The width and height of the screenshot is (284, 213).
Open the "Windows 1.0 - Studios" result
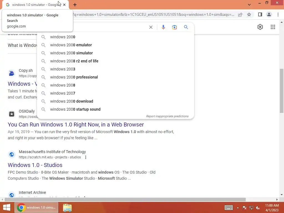pos(35,165)
